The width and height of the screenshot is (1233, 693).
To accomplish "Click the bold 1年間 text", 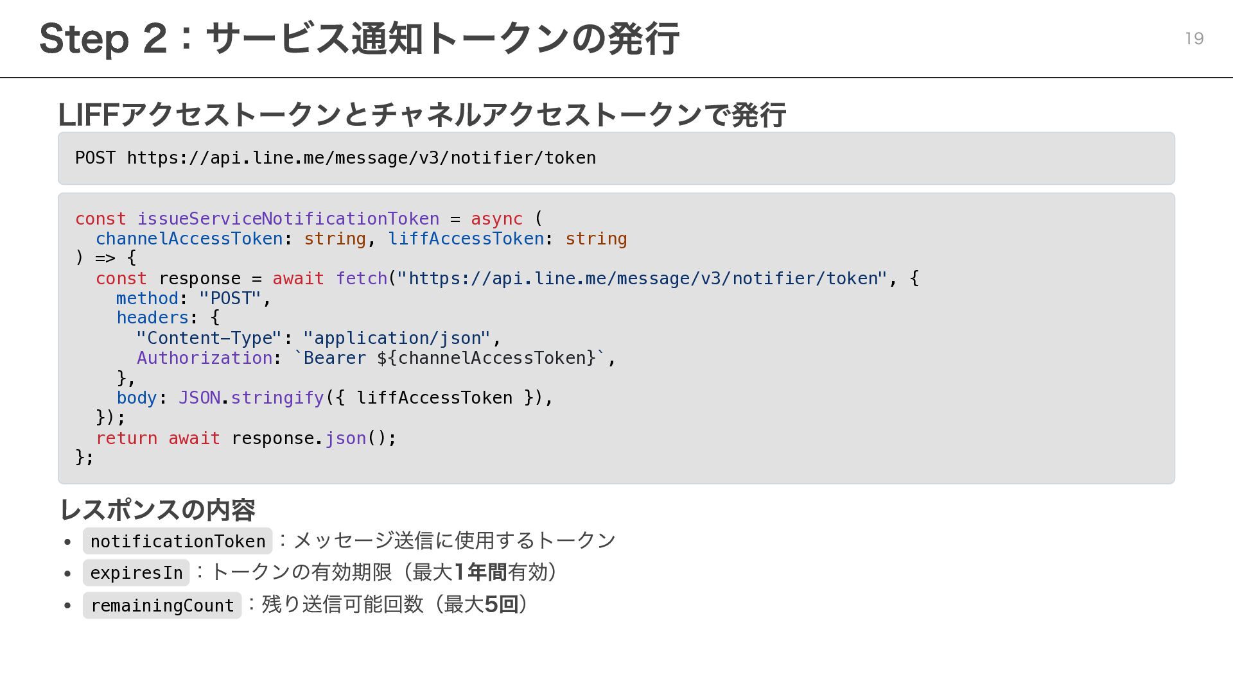I will pyautogui.click(x=480, y=572).
